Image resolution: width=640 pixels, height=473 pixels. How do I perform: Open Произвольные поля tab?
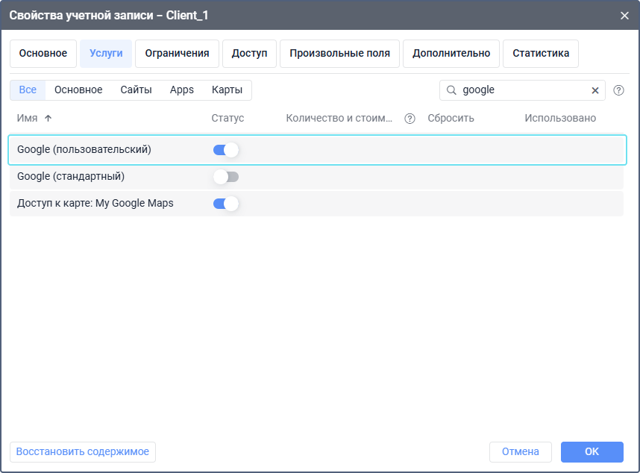click(339, 54)
